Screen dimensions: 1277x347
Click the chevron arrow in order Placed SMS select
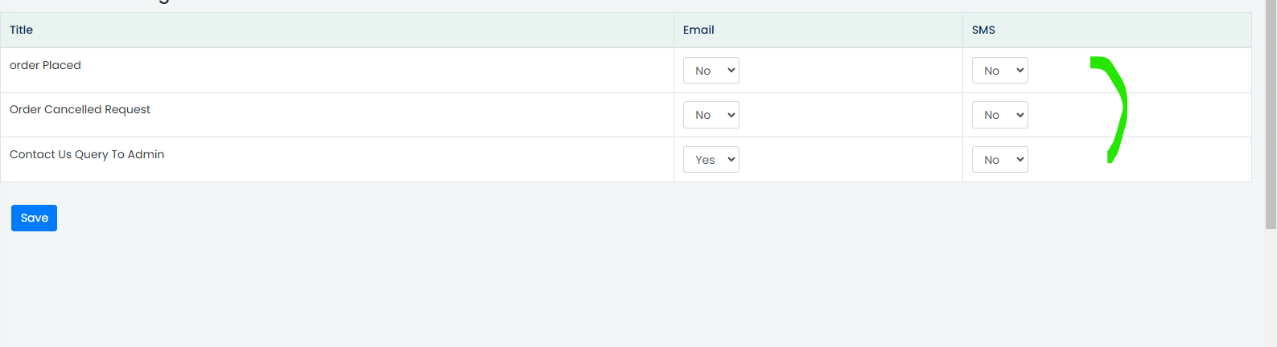point(1020,71)
